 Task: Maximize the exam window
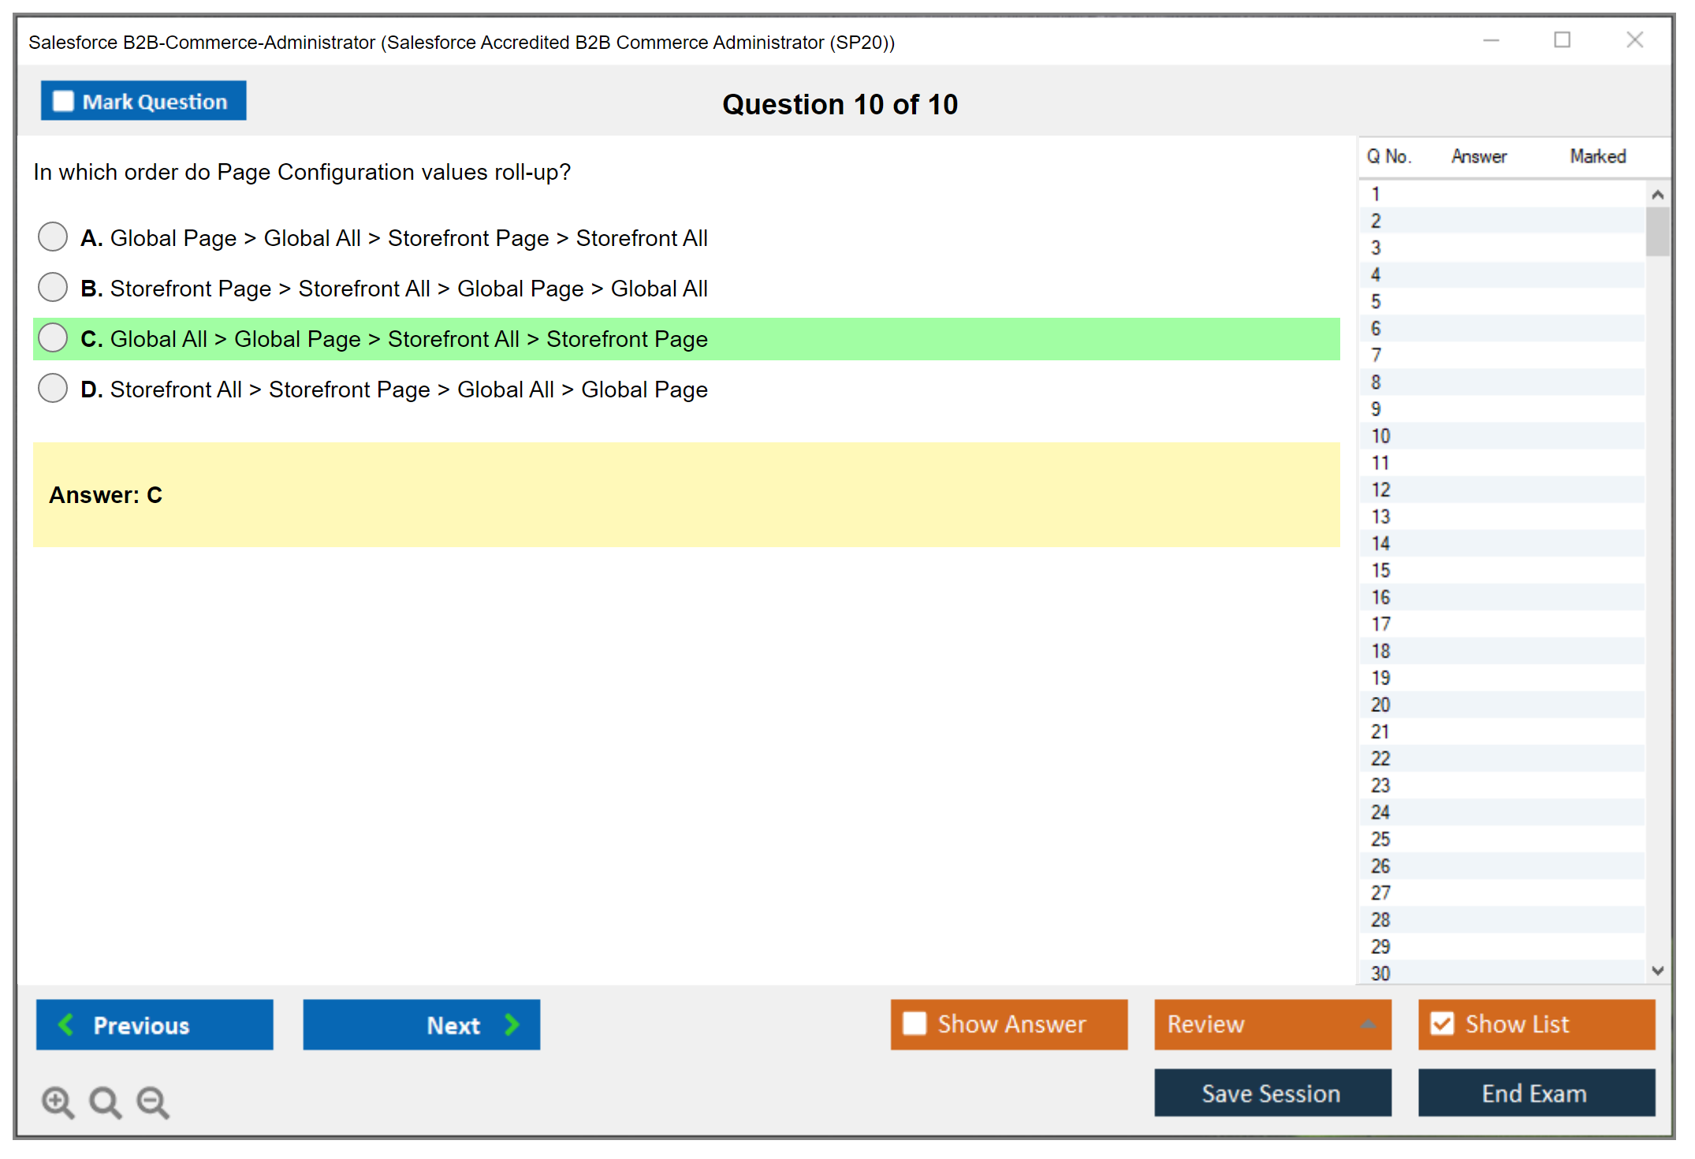1562,40
